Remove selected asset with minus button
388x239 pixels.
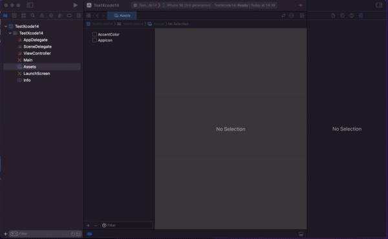pos(96,225)
